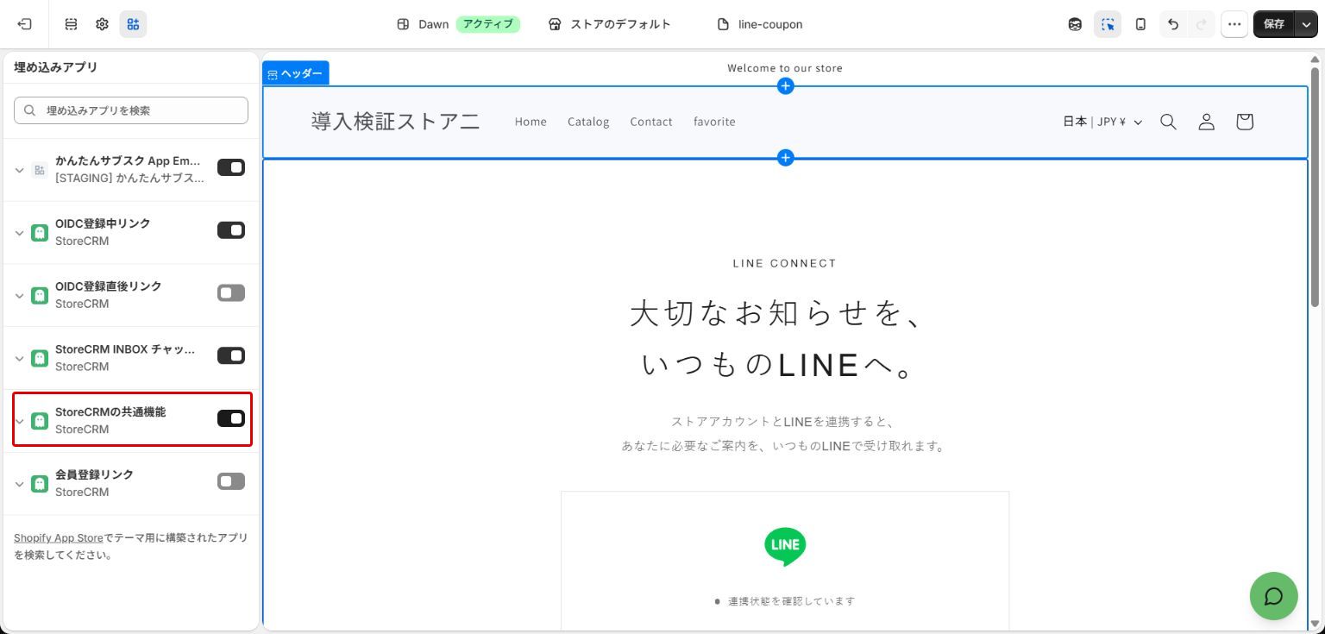Click the undo arrow icon
1325x634 pixels.
(x=1173, y=24)
